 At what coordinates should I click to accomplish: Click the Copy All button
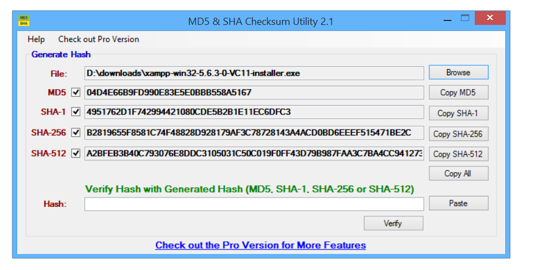pos(458,174)
